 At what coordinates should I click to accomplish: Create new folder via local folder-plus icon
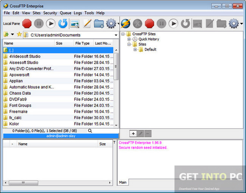pos(99,24)
